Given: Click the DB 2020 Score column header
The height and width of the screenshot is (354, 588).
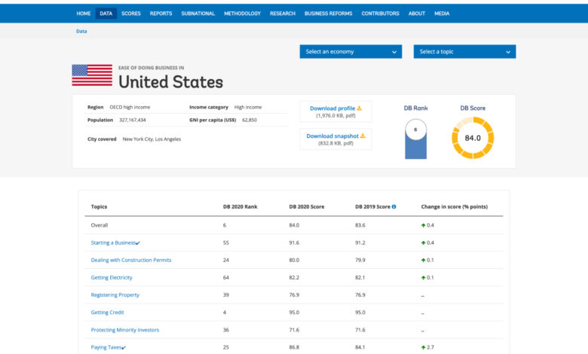Looking at the screenshot, I should [x=306, y=207].
